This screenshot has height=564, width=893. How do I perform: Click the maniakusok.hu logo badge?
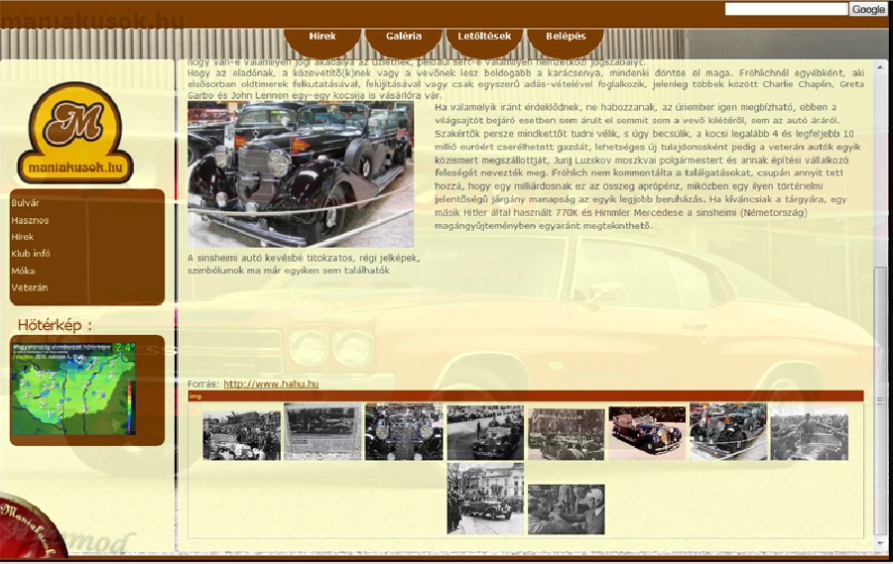point(74,133)
